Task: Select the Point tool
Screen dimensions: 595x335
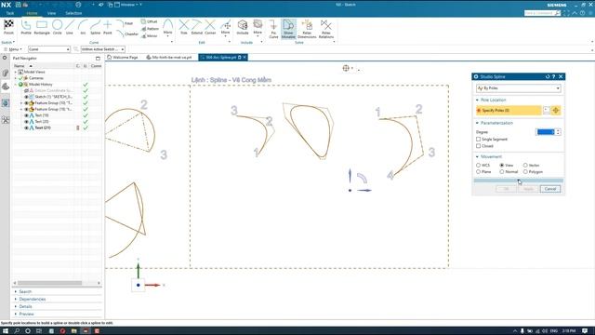Action: click(x=108, y=27)
